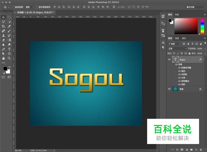Select the Eyedropper tool
Image resolution: width=207 pixels, height=152 pixels.
click(x=9, y=27)
